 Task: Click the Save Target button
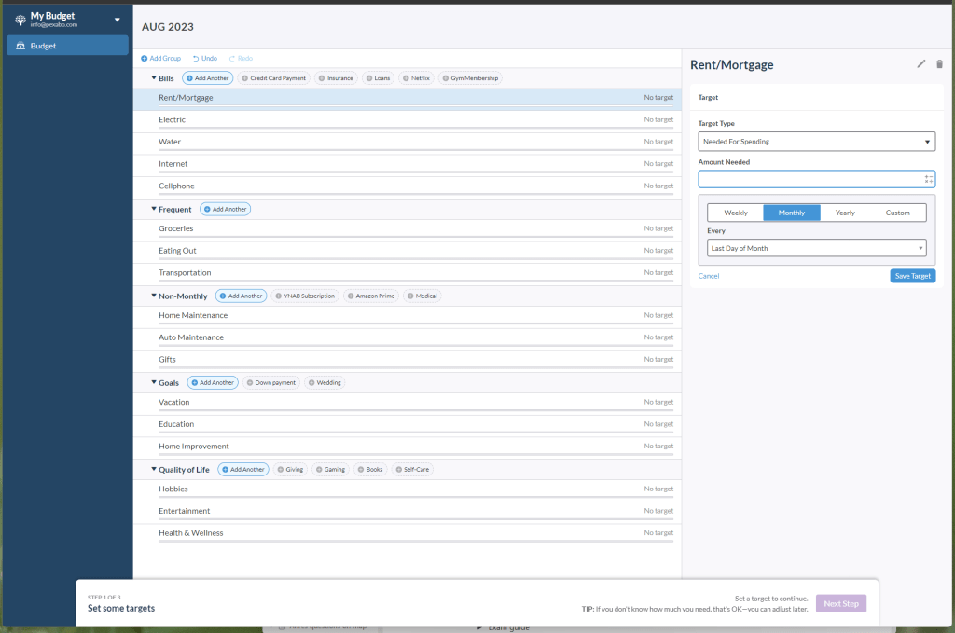click(912, 276)
